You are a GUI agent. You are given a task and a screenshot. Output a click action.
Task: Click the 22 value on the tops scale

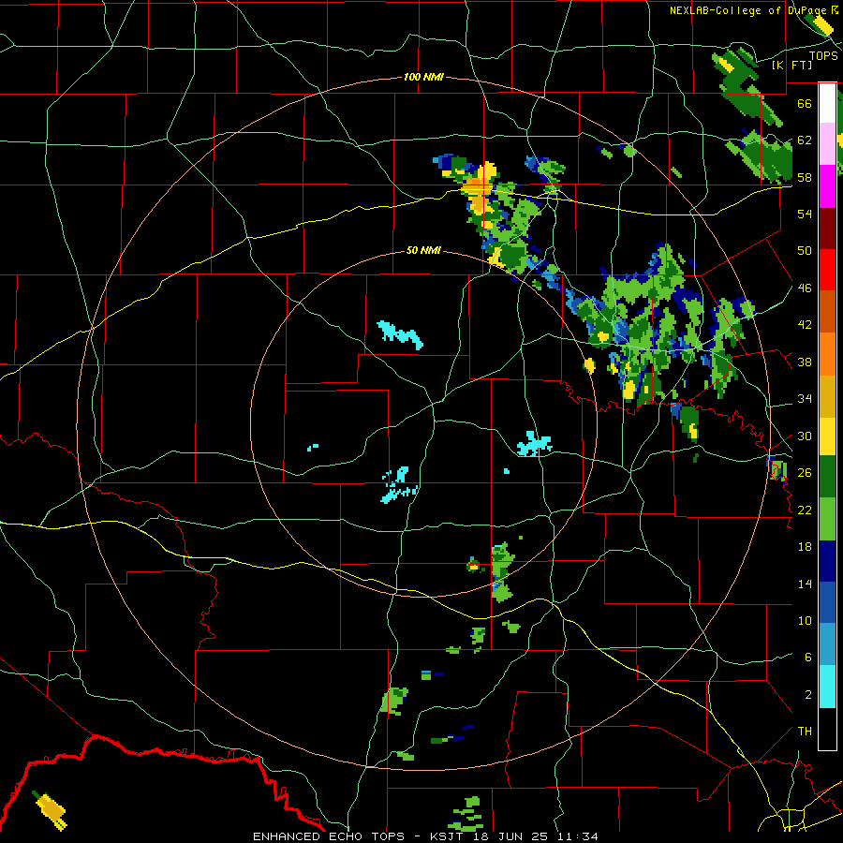click(x=805, y=510)
